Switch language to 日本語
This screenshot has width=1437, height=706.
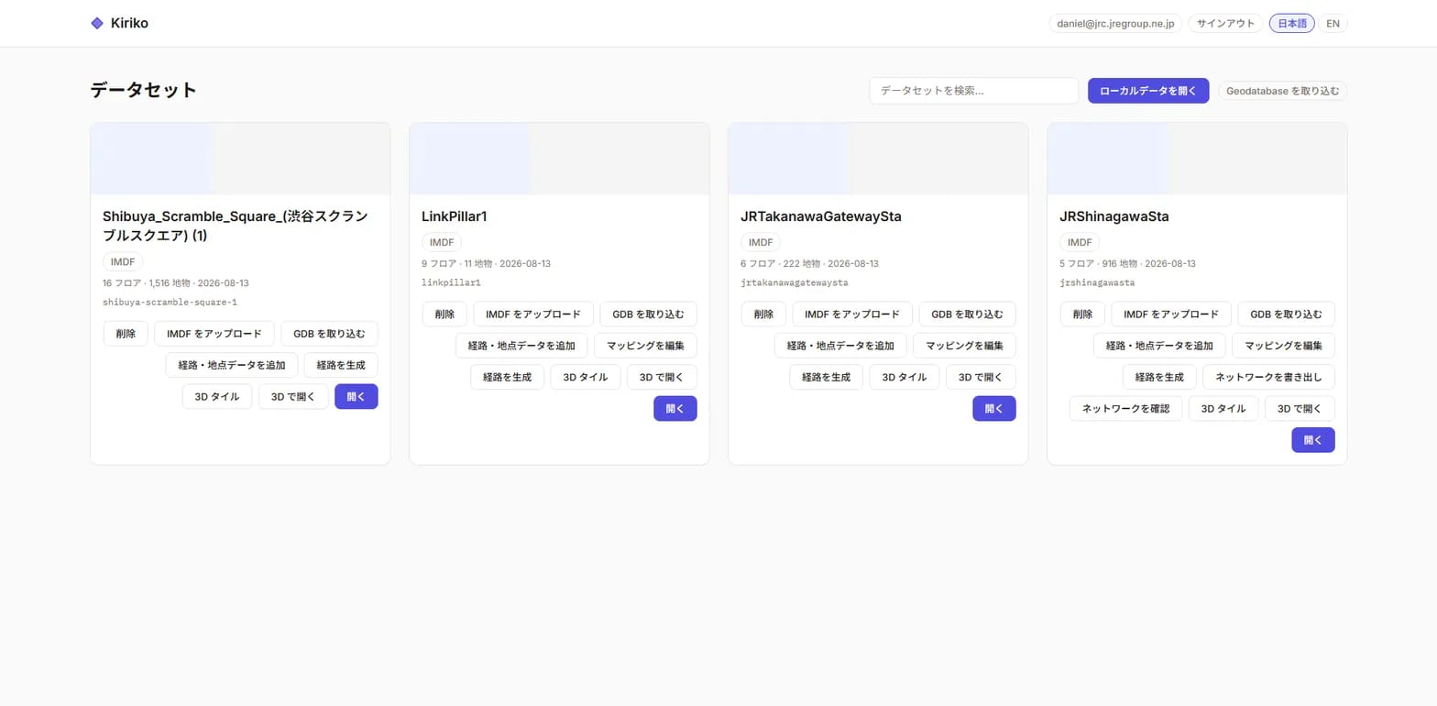(1291, 23)
